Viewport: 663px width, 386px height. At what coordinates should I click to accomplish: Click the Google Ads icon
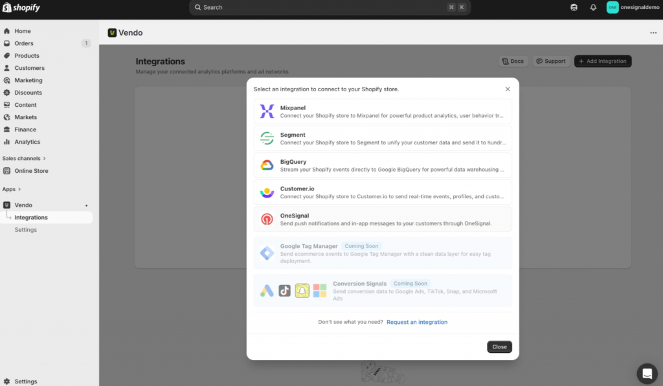pyautogui.click(x=267, y=291)
